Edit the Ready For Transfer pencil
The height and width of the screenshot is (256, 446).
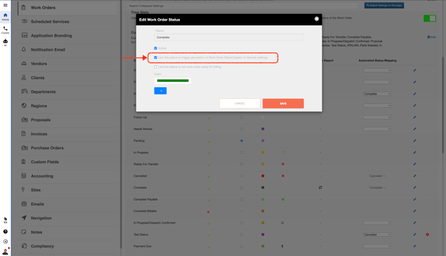click(415, 164)
